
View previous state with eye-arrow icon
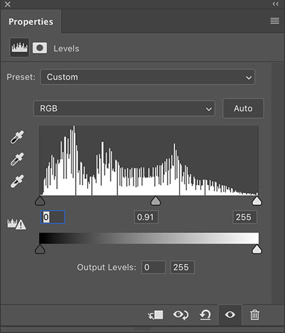tap(181, 315)
